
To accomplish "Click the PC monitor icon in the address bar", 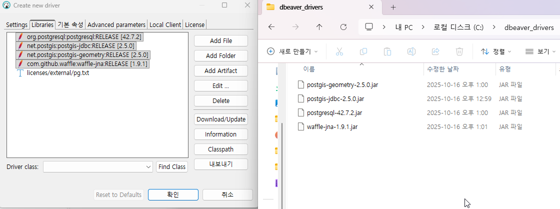I will point(369,27).
